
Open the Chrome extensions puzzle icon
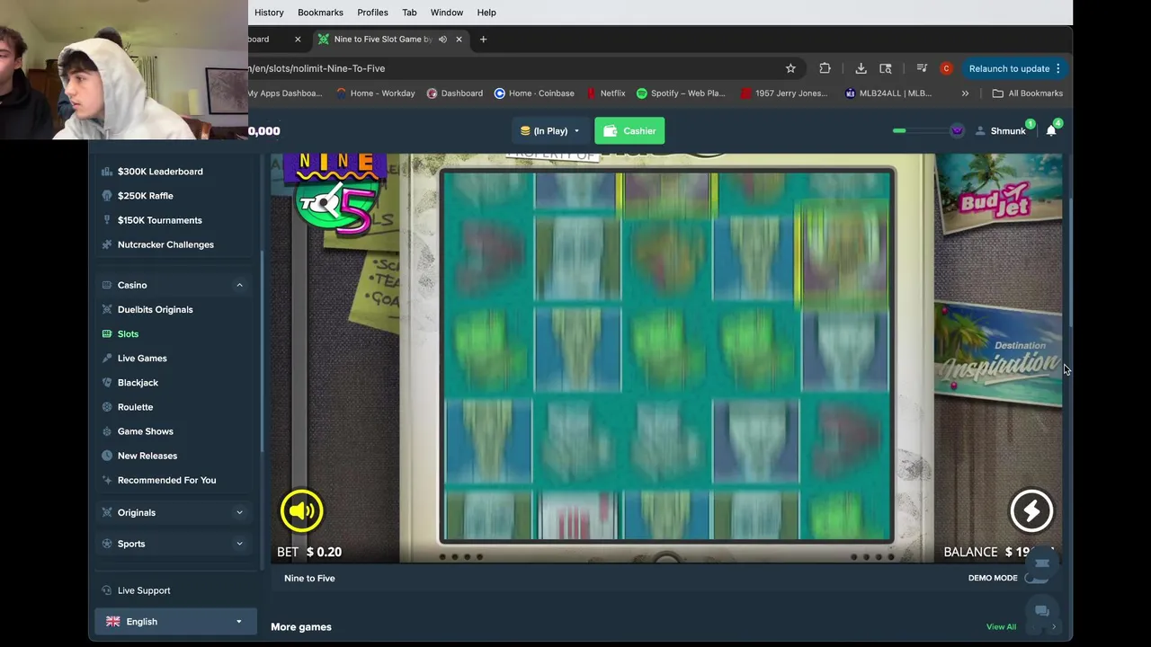[x=825, y=68]
